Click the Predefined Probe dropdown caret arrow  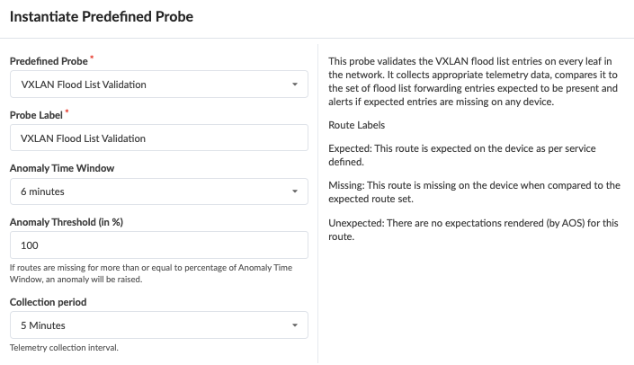point(295,85)
